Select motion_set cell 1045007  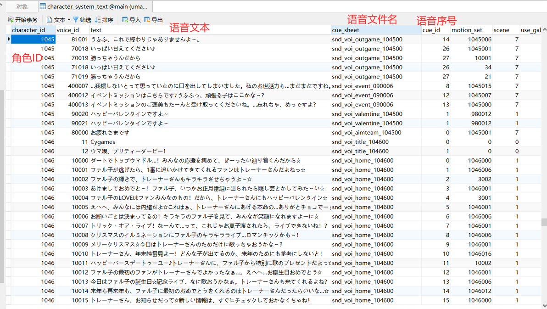[x=471, y=96]
